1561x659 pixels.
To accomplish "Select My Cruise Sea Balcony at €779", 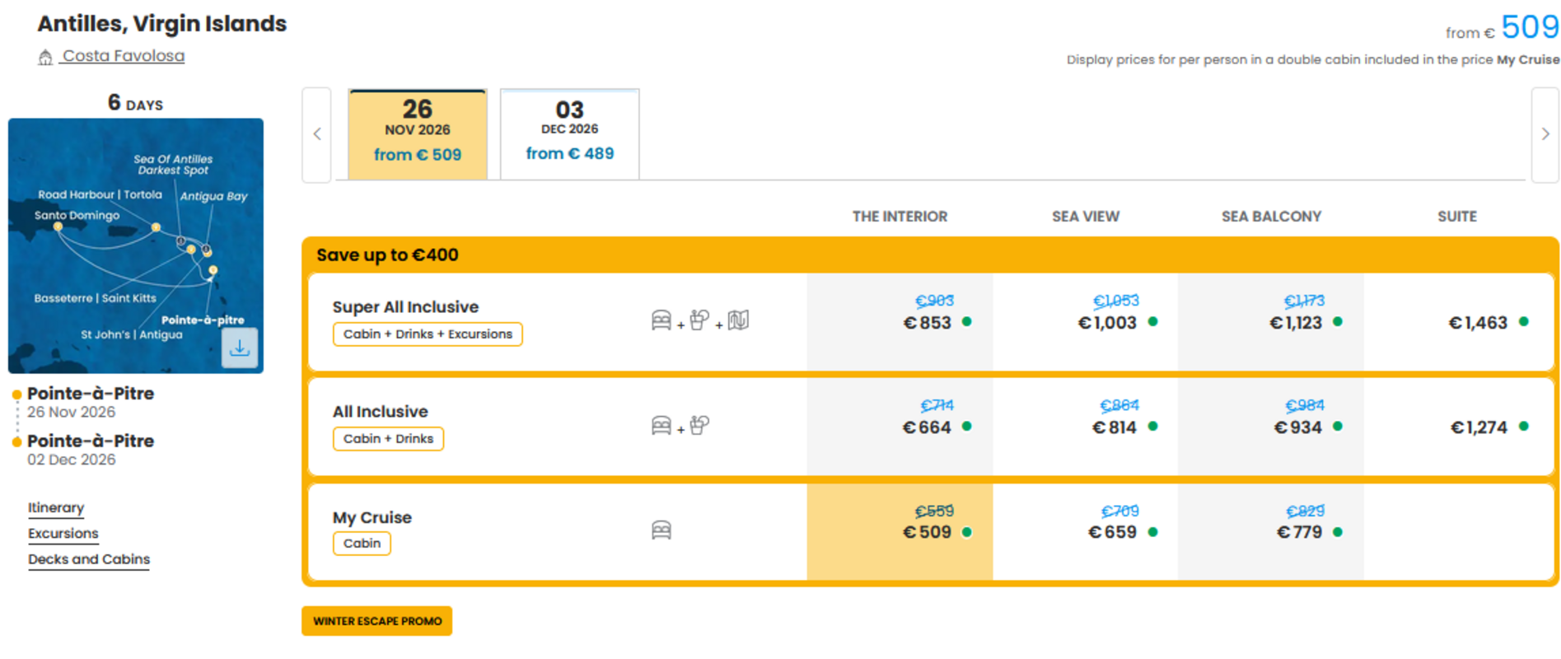I will coord(1271,532).
